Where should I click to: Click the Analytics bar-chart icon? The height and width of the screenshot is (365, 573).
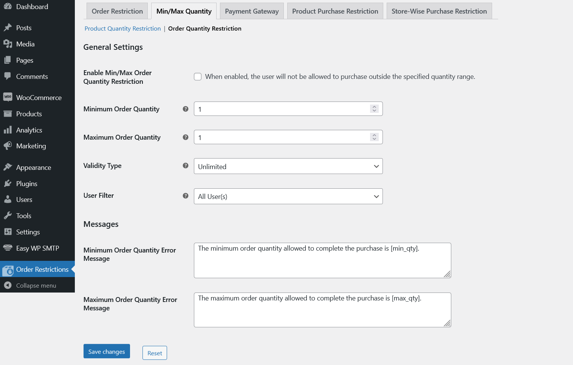(x=8, y=130)
